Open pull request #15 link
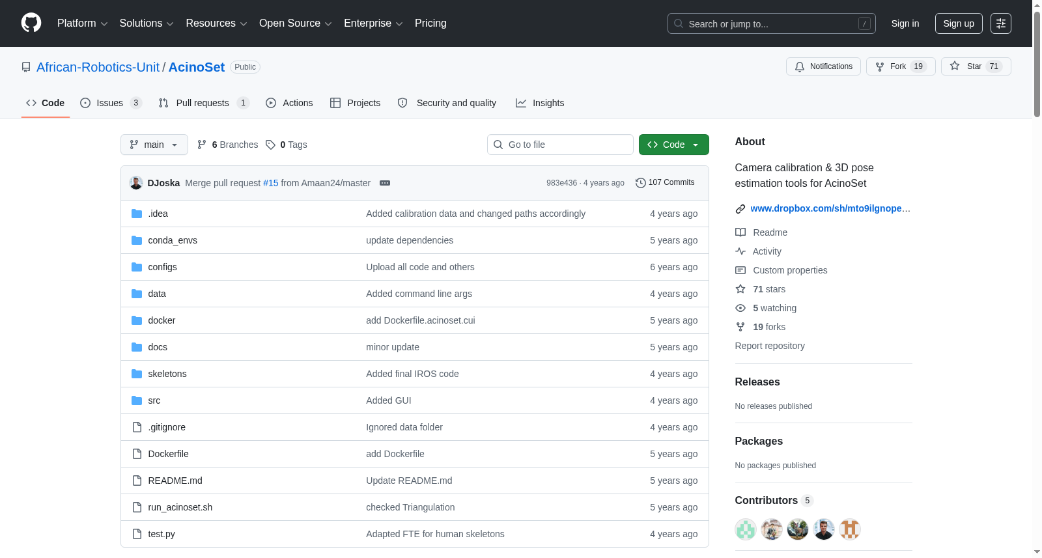This screenshot has width=1042, height=558. [x=270, y=183]
